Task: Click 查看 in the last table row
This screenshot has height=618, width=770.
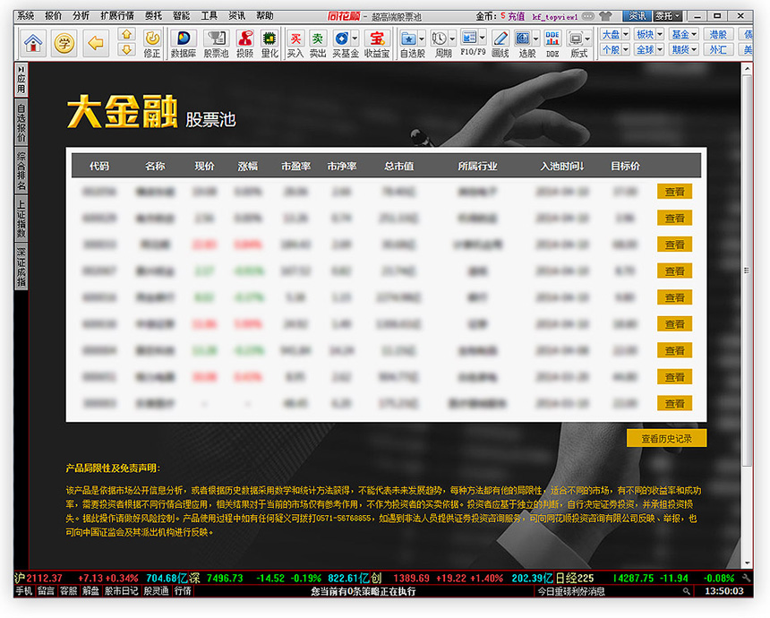Action: pos(675,403)
